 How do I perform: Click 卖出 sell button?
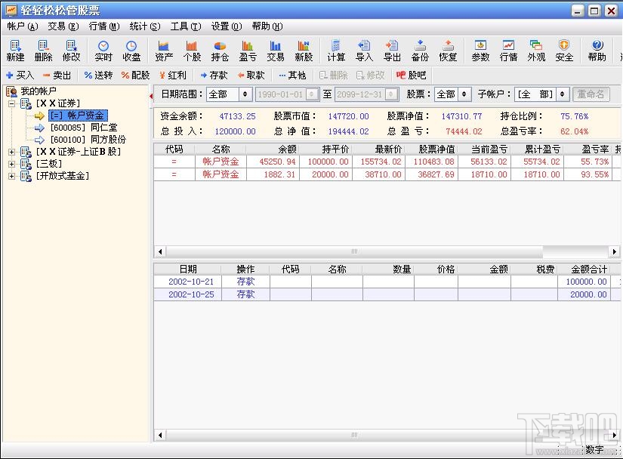point(57,75)
